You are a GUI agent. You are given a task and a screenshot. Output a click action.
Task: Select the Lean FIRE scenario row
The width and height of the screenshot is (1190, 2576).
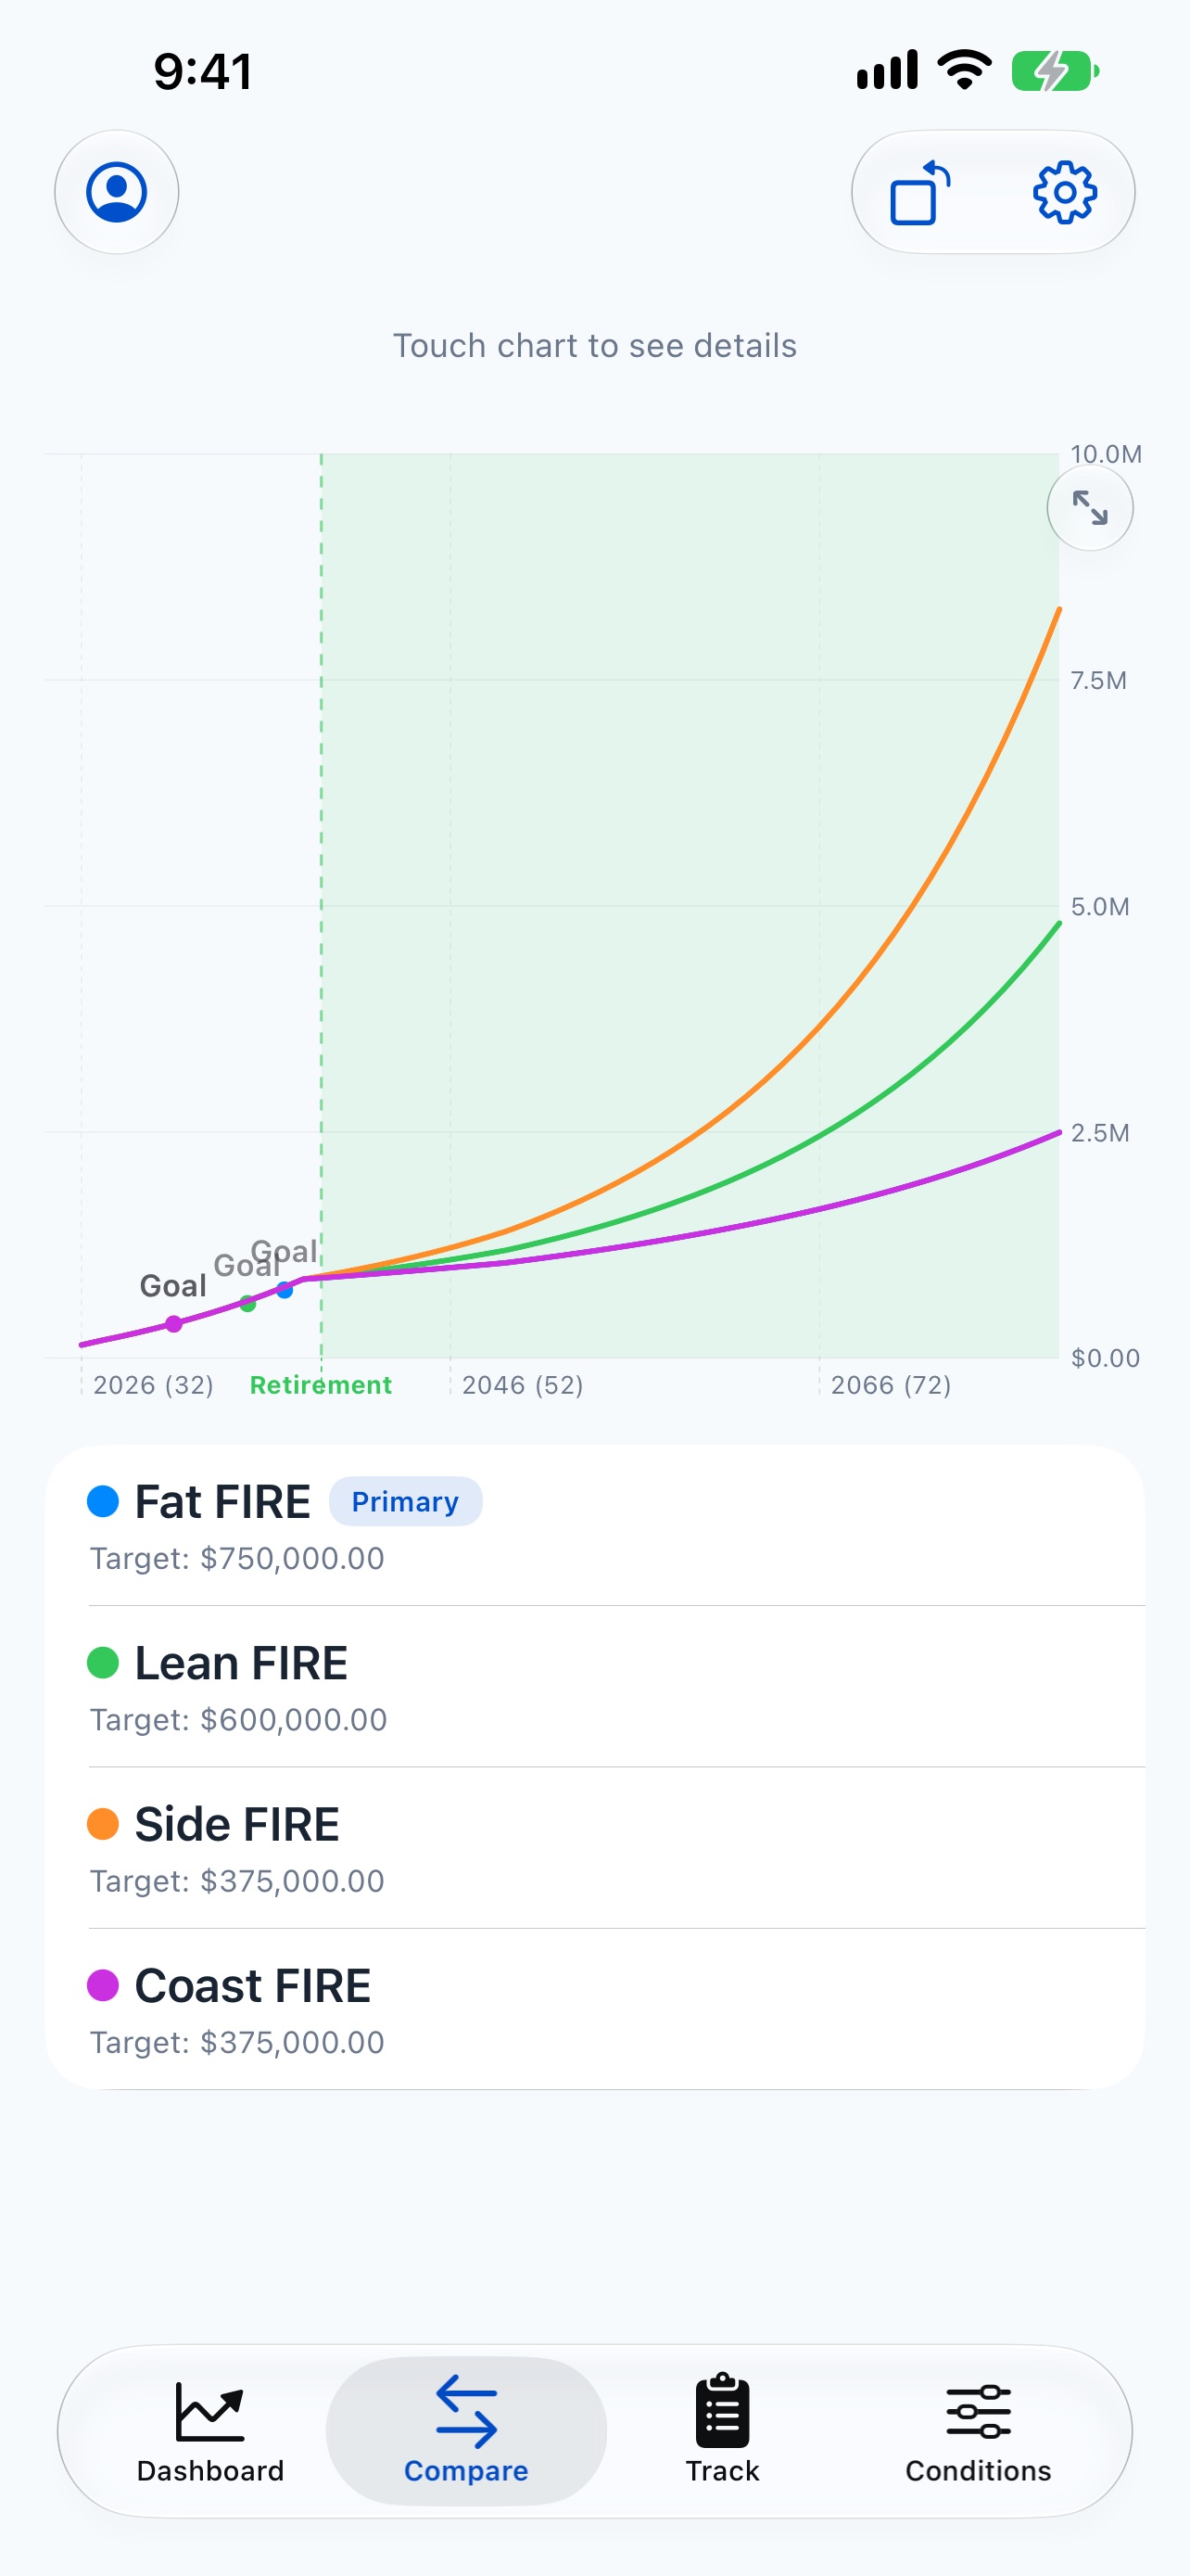(594, 1687)
